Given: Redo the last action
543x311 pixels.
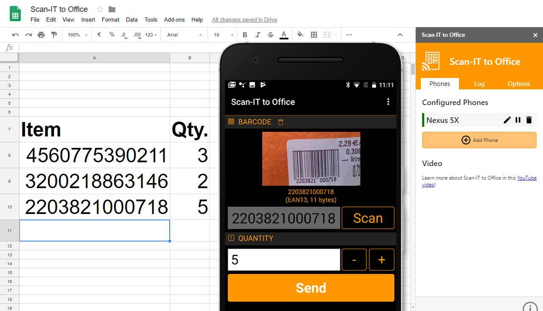Looking at the screenshot, I should click(x=28, y=35).
